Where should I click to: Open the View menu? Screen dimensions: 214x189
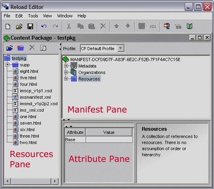[x=47, y=16]
